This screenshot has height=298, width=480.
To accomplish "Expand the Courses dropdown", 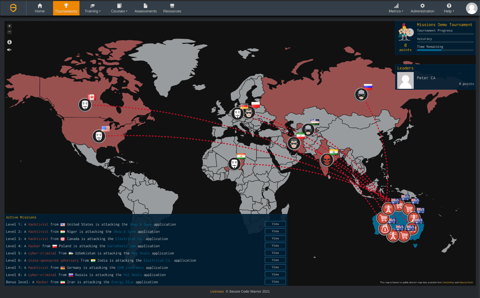I will tap(119, 8).
